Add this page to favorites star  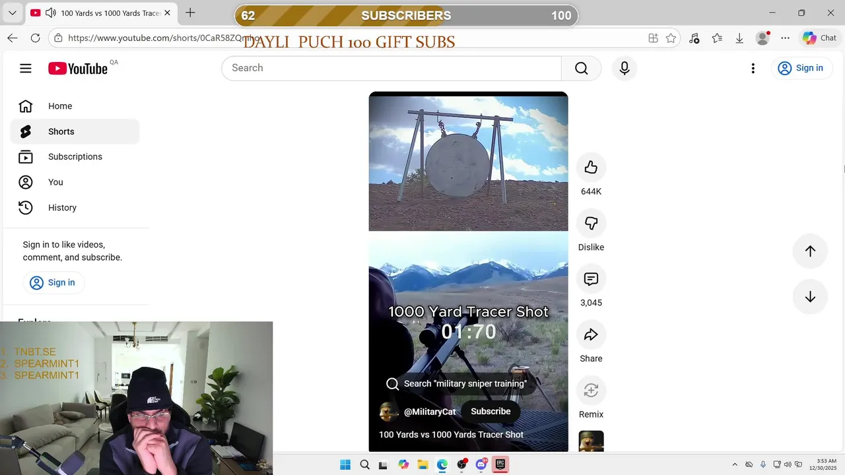coord(671,38)
